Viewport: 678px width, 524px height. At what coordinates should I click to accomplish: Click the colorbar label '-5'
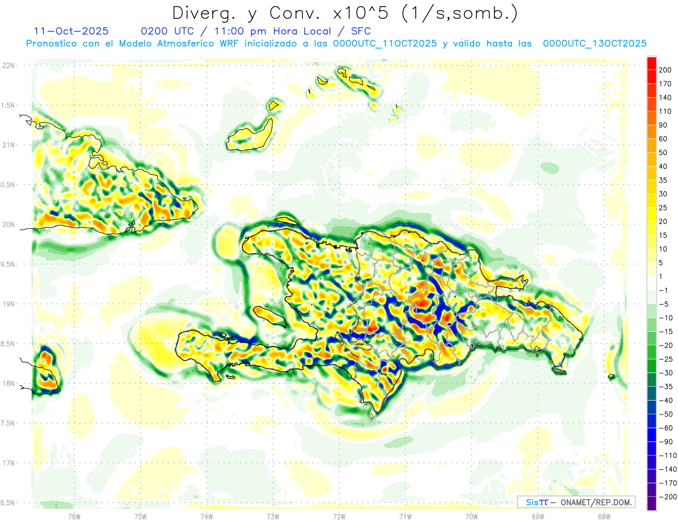tap(665, 304)
